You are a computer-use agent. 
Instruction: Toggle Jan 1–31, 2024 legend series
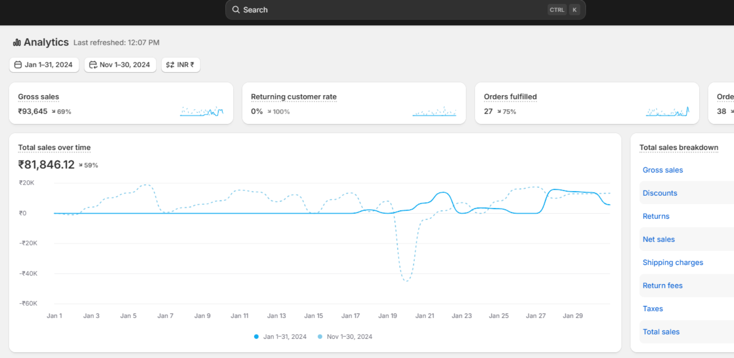[280, 336]
